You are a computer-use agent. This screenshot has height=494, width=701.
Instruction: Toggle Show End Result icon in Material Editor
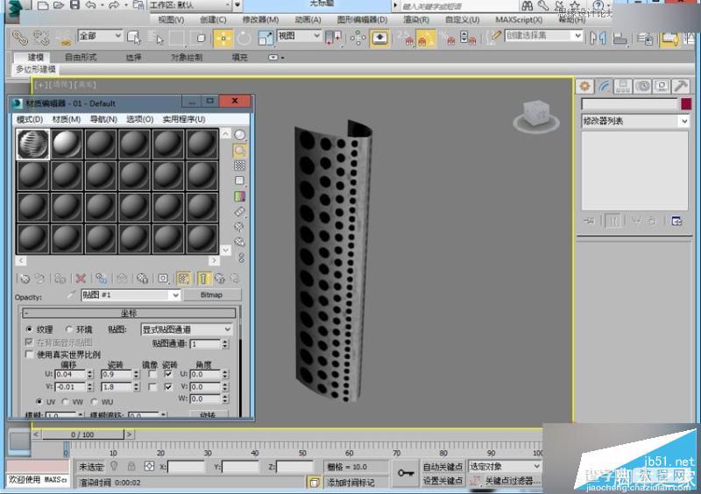204,279
